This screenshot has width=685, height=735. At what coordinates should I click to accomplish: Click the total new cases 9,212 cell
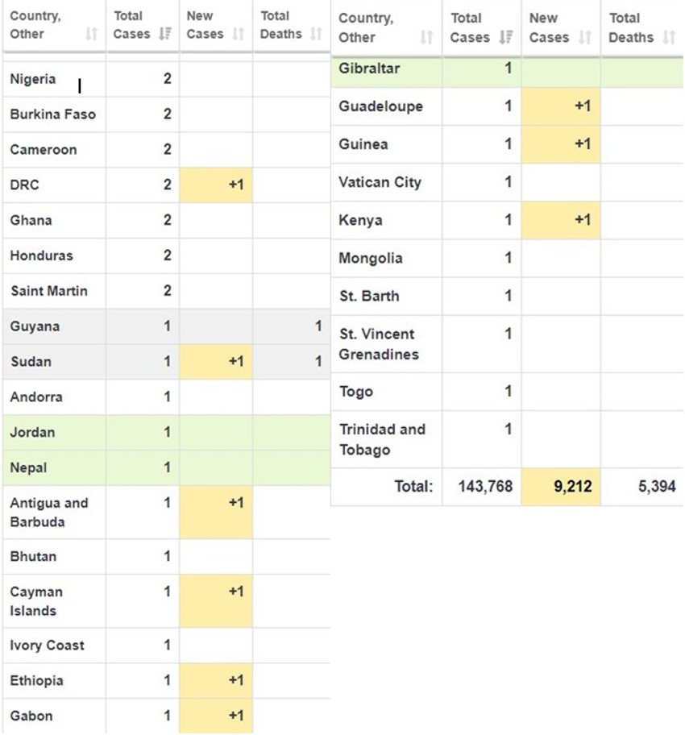point(561,487)
